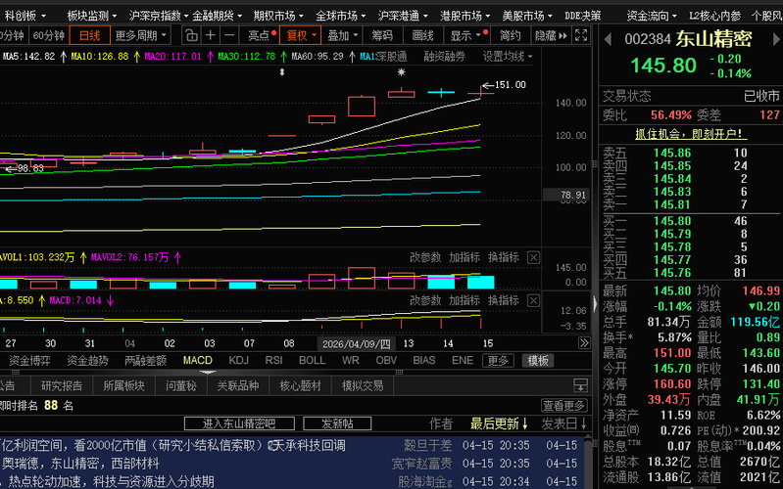Sort posts by 发表日 arrow
This screenshot has height=489, width=783.
(583, 424)
